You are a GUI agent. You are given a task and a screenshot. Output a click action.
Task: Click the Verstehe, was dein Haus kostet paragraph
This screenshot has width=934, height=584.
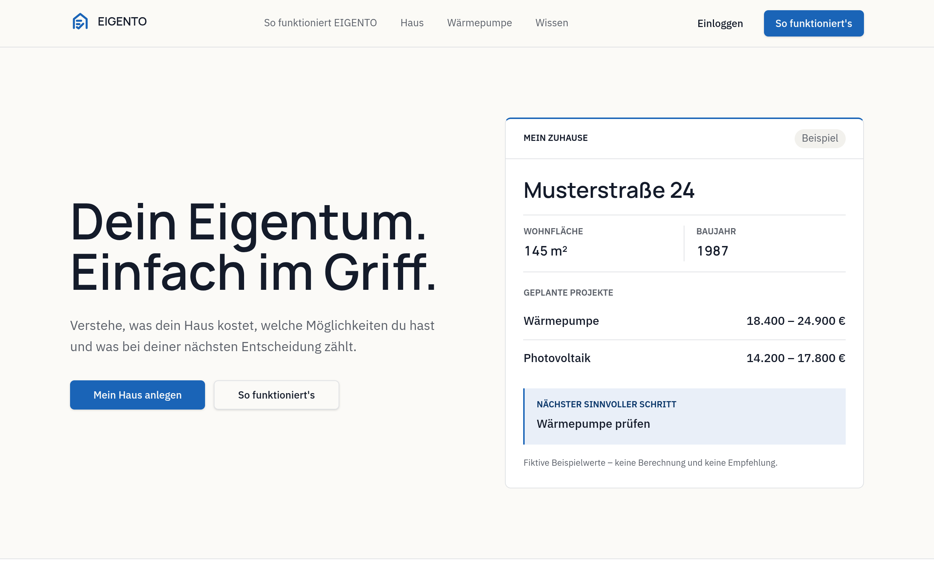pyautogui.click(x=252, y=336)
